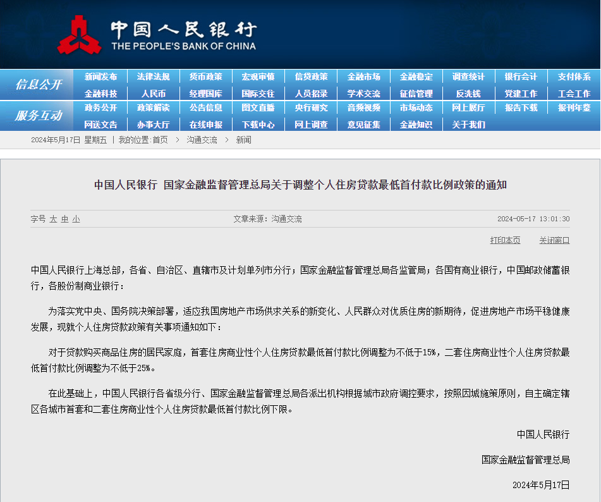The image size is (601, 502).
Task: Click the 打印本页 print link
Action: click(505, 240)
